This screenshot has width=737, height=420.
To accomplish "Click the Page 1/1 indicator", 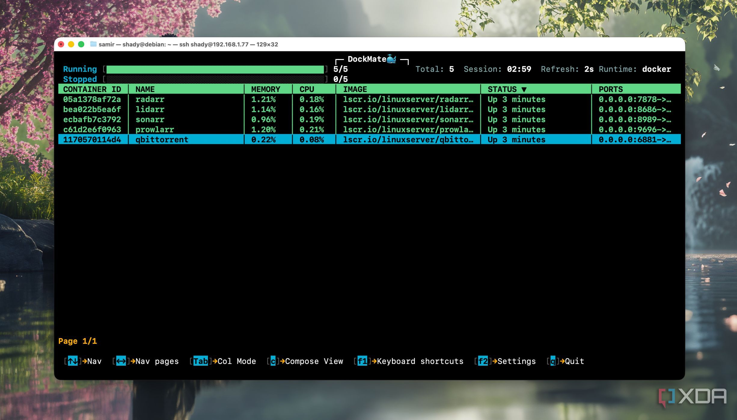I will tap(78, 341).
